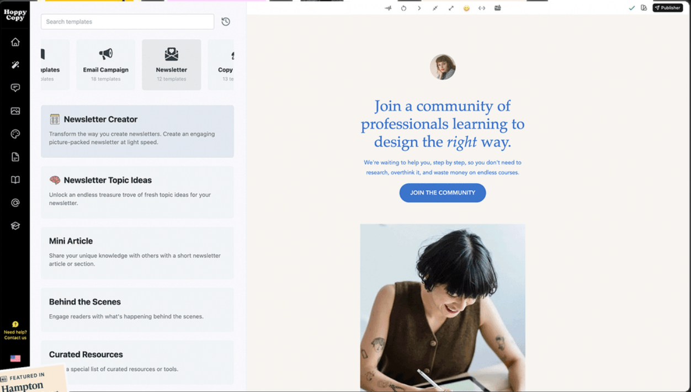Click the "18 templates" count under Email Campaign
The image size is (691, 392).
pos(105,79)
